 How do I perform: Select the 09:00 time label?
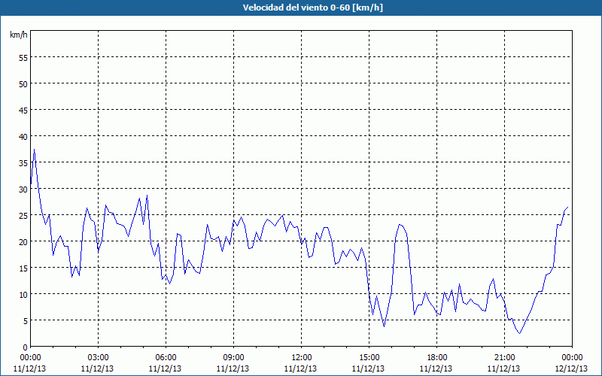tap(233, 357)
